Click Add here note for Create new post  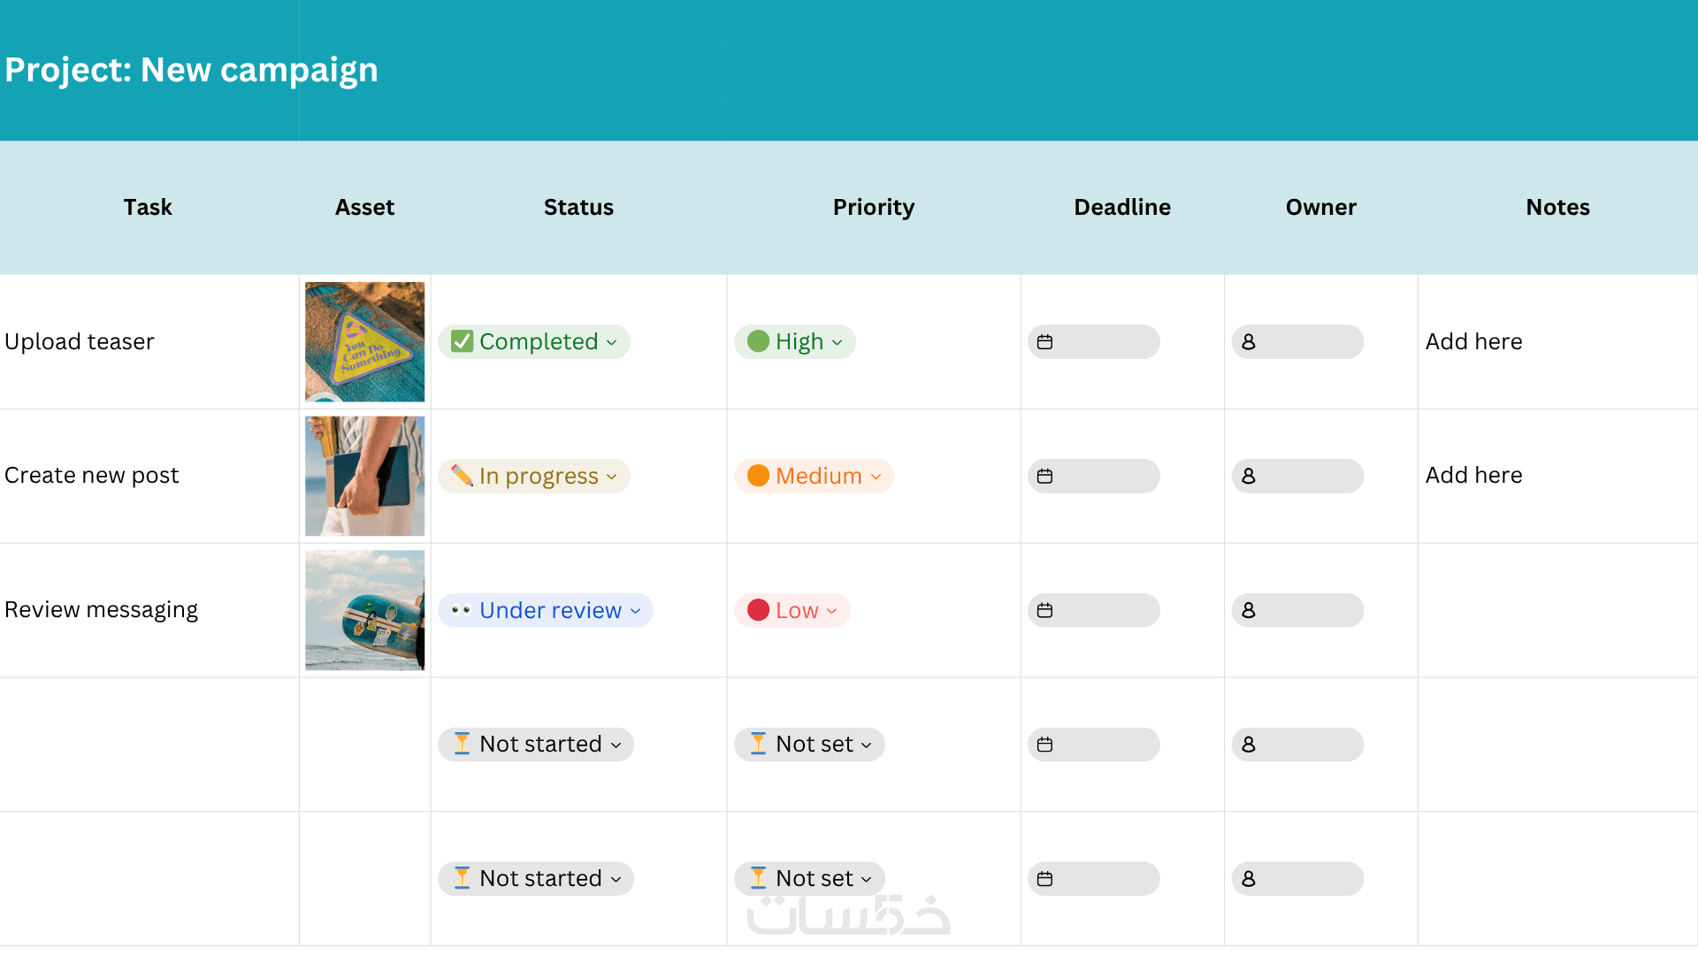(1473, 475)
